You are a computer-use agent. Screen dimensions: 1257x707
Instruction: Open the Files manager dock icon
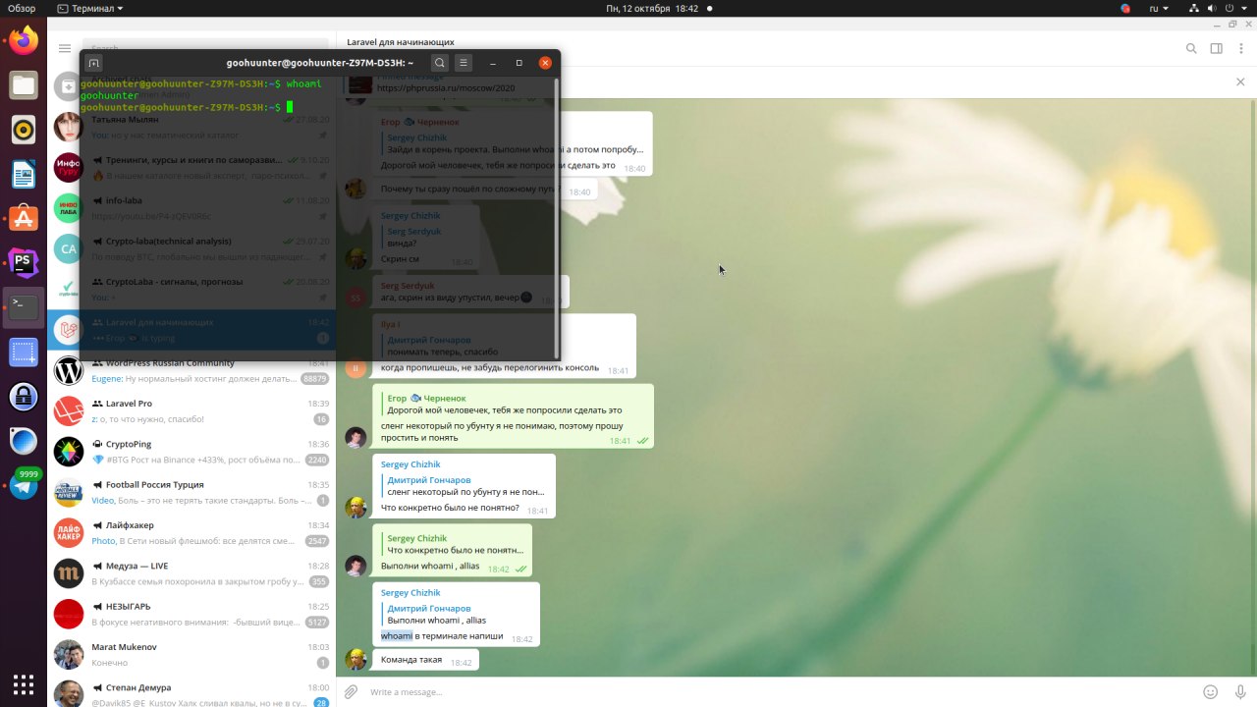point(24,84)
